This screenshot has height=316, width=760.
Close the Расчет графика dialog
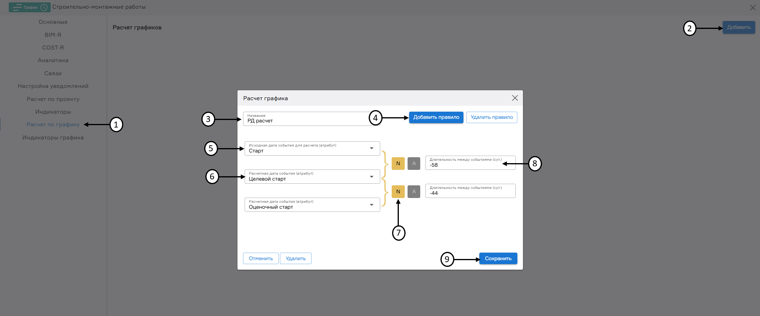tap(515, 98)
